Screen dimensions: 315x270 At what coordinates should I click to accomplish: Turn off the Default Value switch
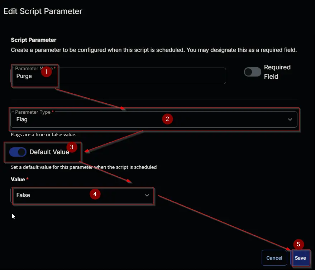[x=18, y=152]
